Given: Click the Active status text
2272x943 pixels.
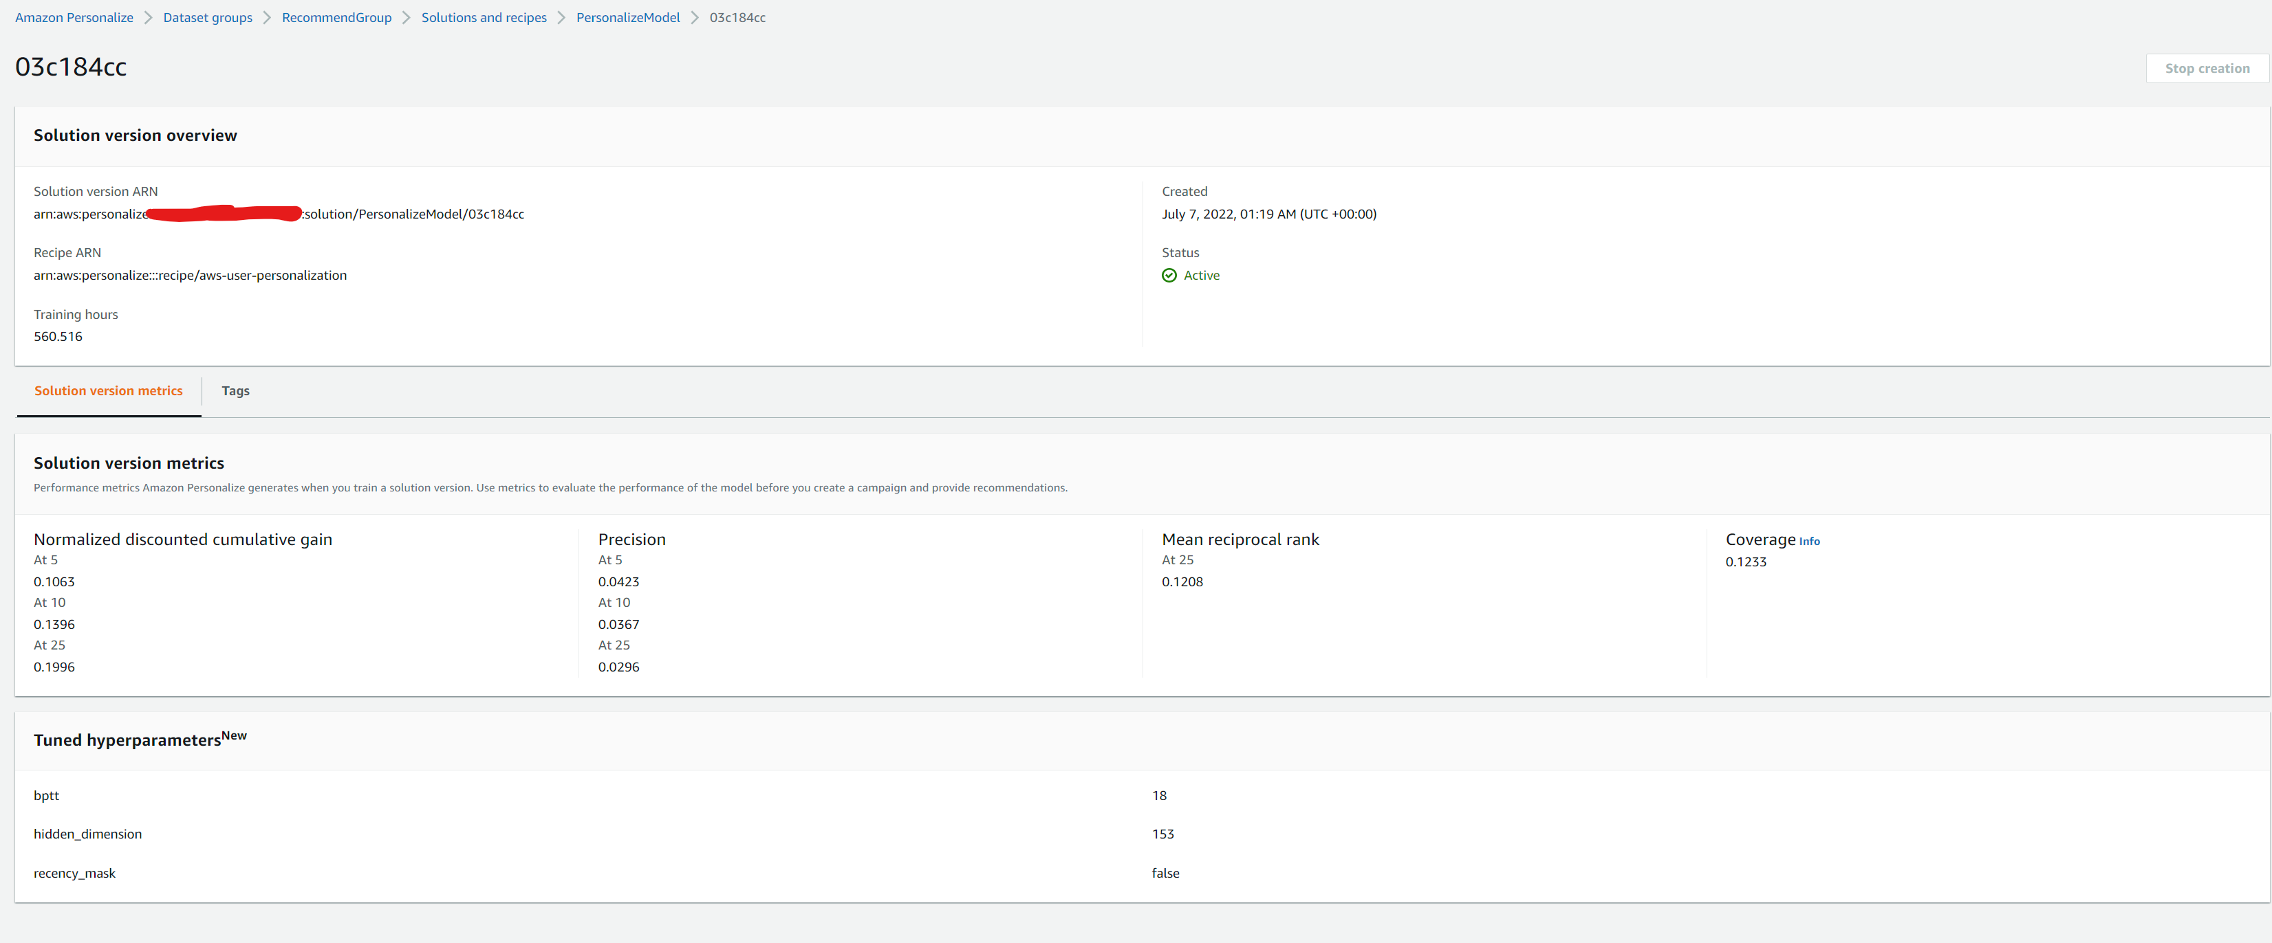Looking at the screenshot, I should point(1201,275).
